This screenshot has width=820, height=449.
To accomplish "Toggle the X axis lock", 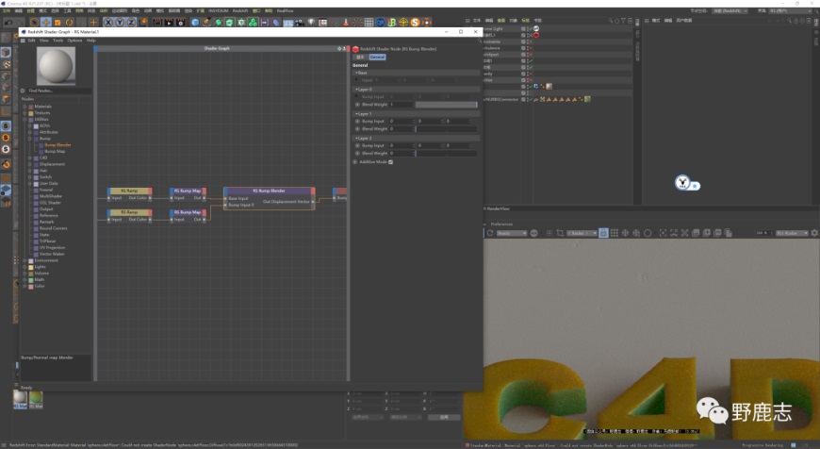I will (107, 22).
